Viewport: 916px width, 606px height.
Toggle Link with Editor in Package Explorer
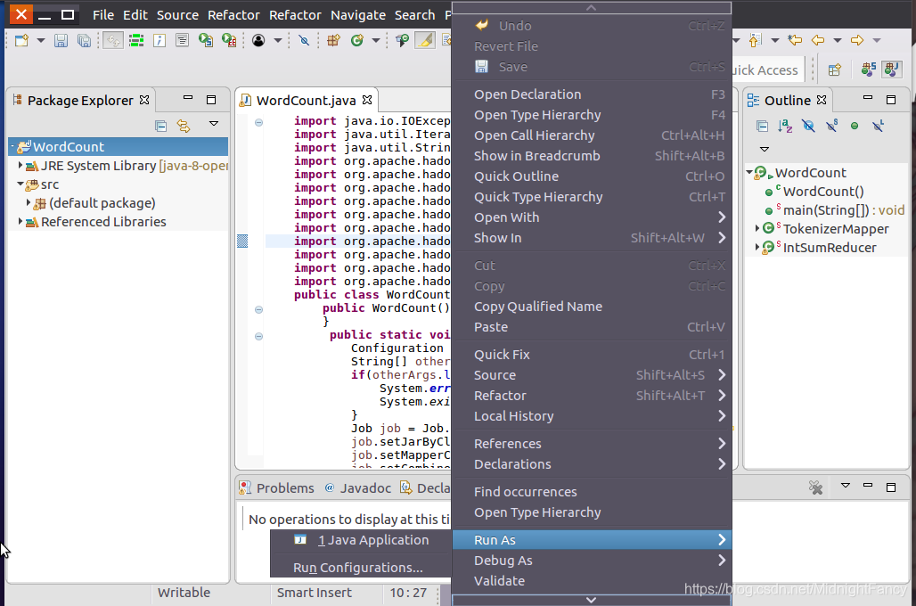[x=184, y=126]
